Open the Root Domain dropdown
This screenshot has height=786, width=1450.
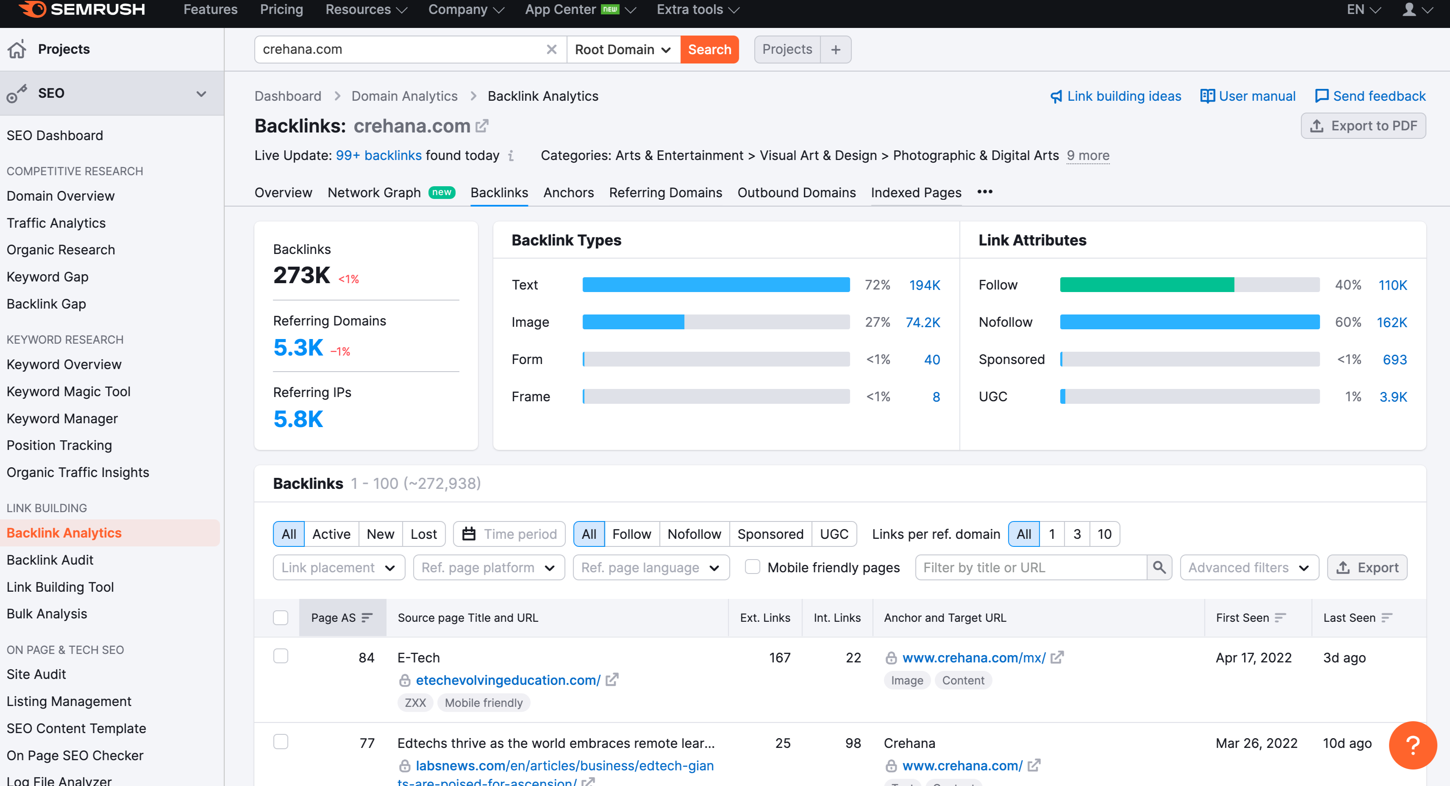[x=623, y=50]
